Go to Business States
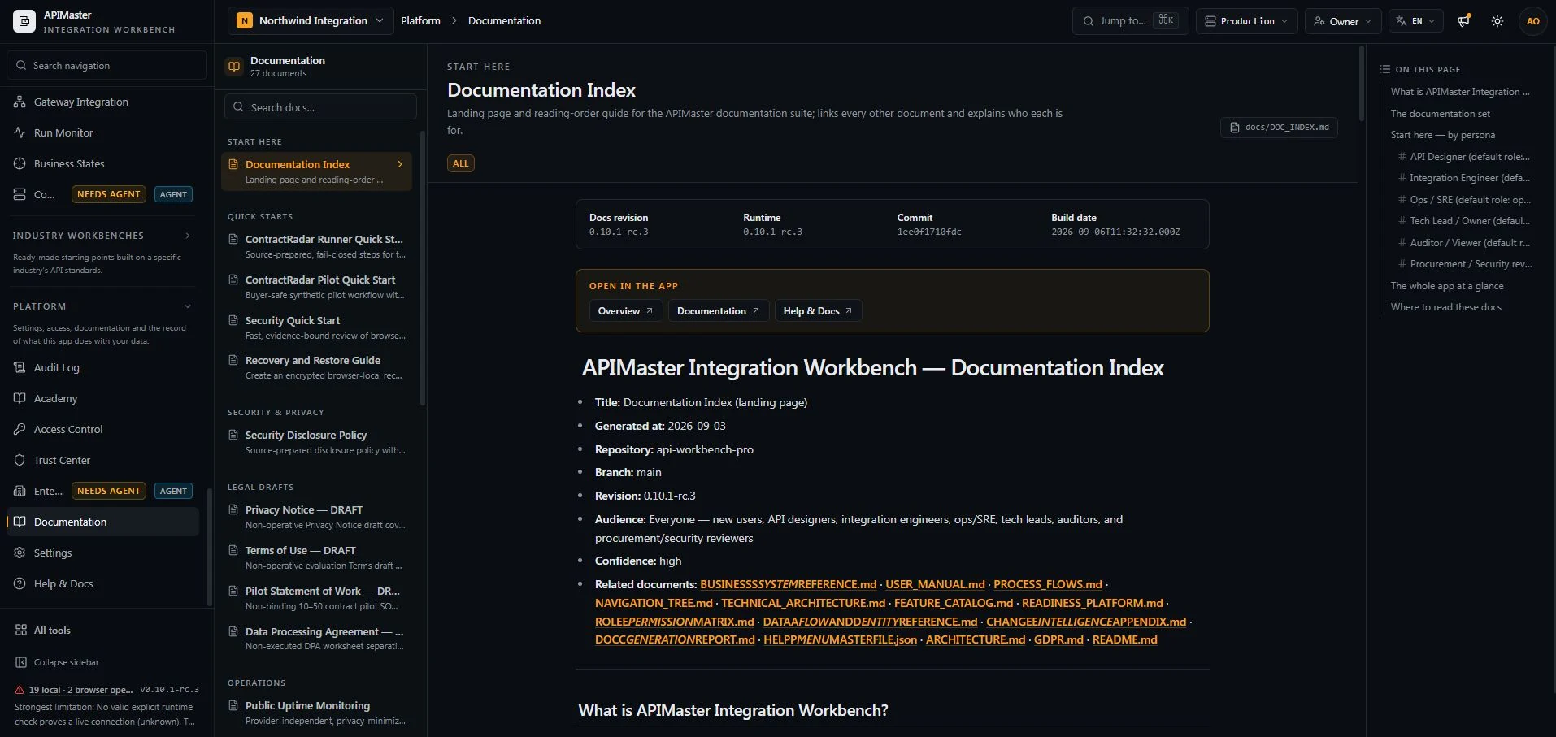This screenshot has width=1556, height=737. [x=102, y=163]
